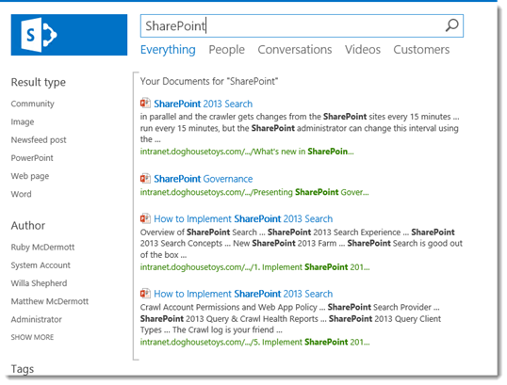Go to the Customers tab
This screenshot has width=507, height=385.
click(x=421, y=50)
